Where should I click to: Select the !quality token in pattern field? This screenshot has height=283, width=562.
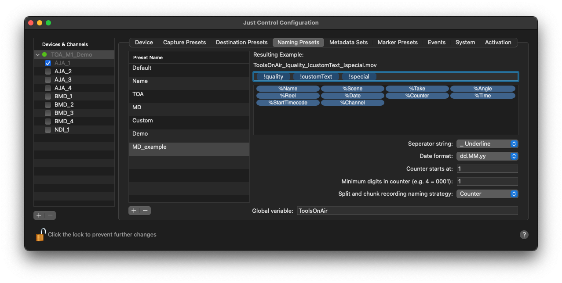pos(274,77)
